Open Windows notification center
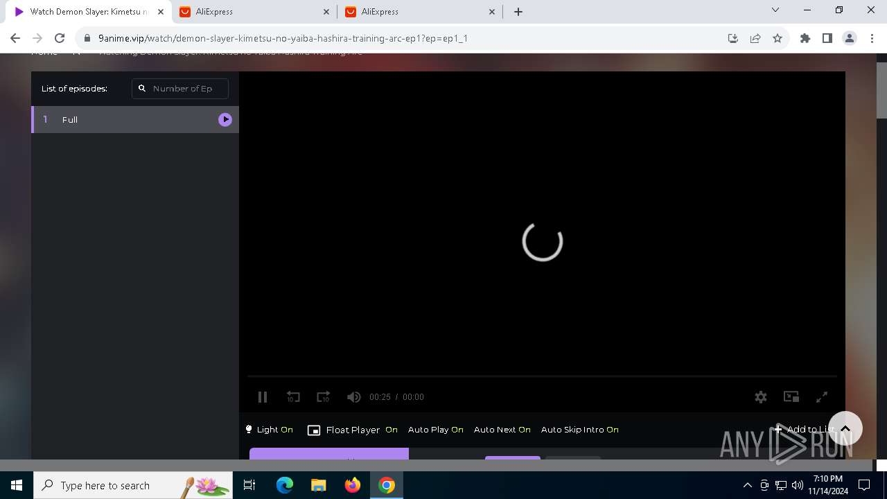The image size is (887, 499). (864, 485)
